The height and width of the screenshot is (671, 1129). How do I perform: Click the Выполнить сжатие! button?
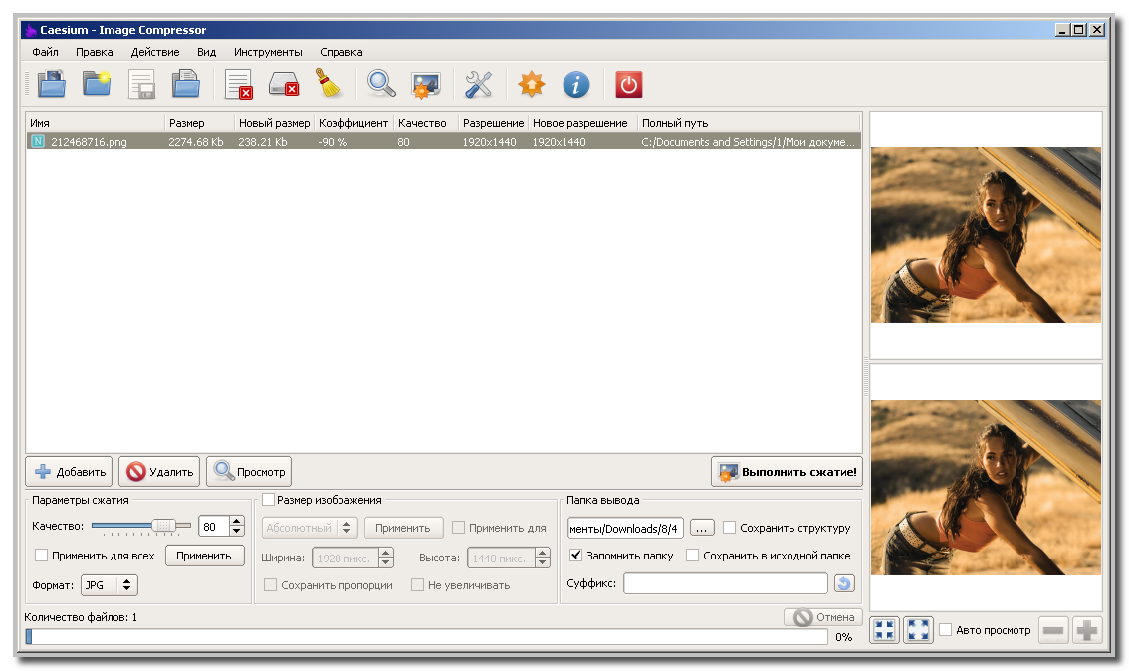(x=787, y=472)
